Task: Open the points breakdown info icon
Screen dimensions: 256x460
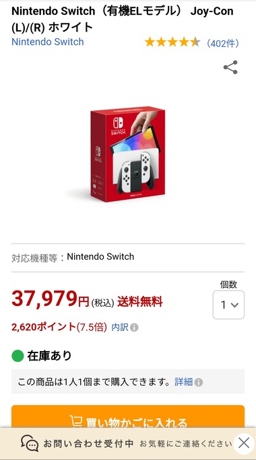Action: point(134,328)
